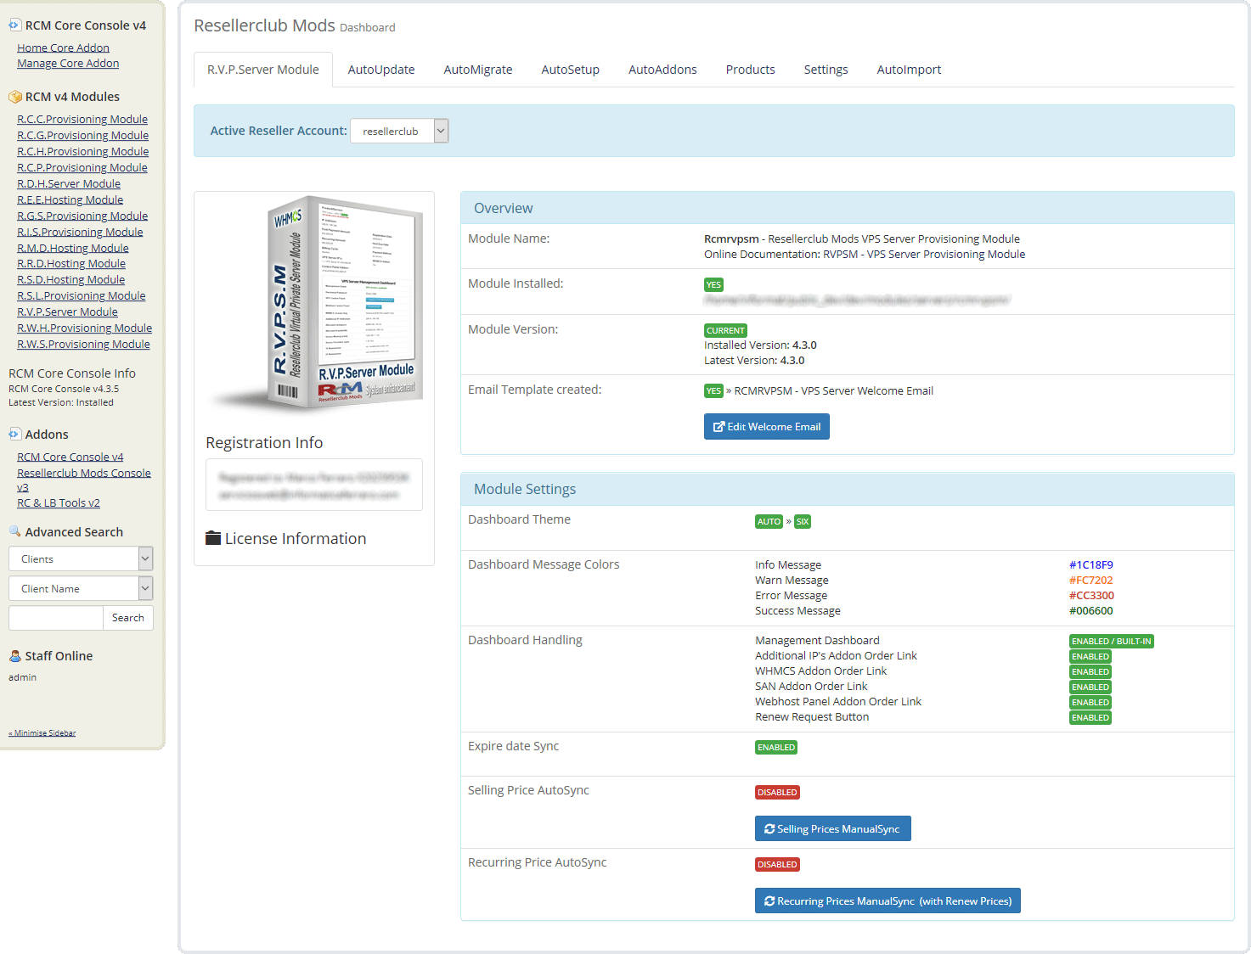
Task: Open the Clients search type dropdown
Action: click(81, 558)
